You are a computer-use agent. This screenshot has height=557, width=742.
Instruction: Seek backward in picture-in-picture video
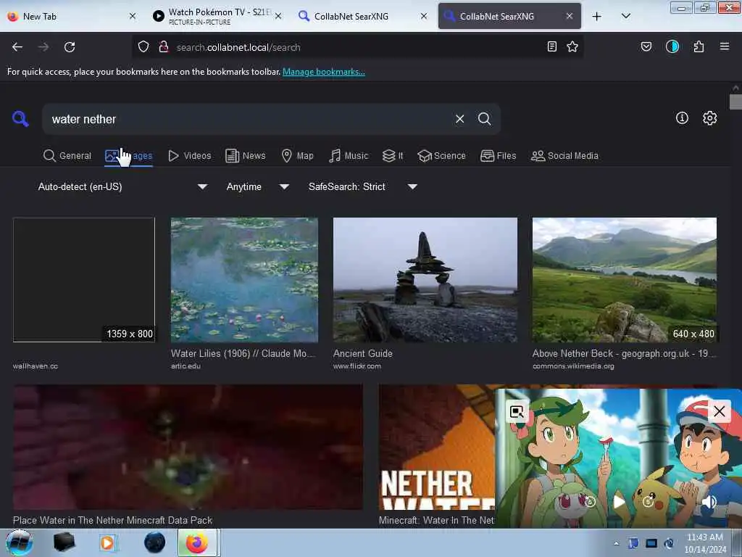click(590, 502)
